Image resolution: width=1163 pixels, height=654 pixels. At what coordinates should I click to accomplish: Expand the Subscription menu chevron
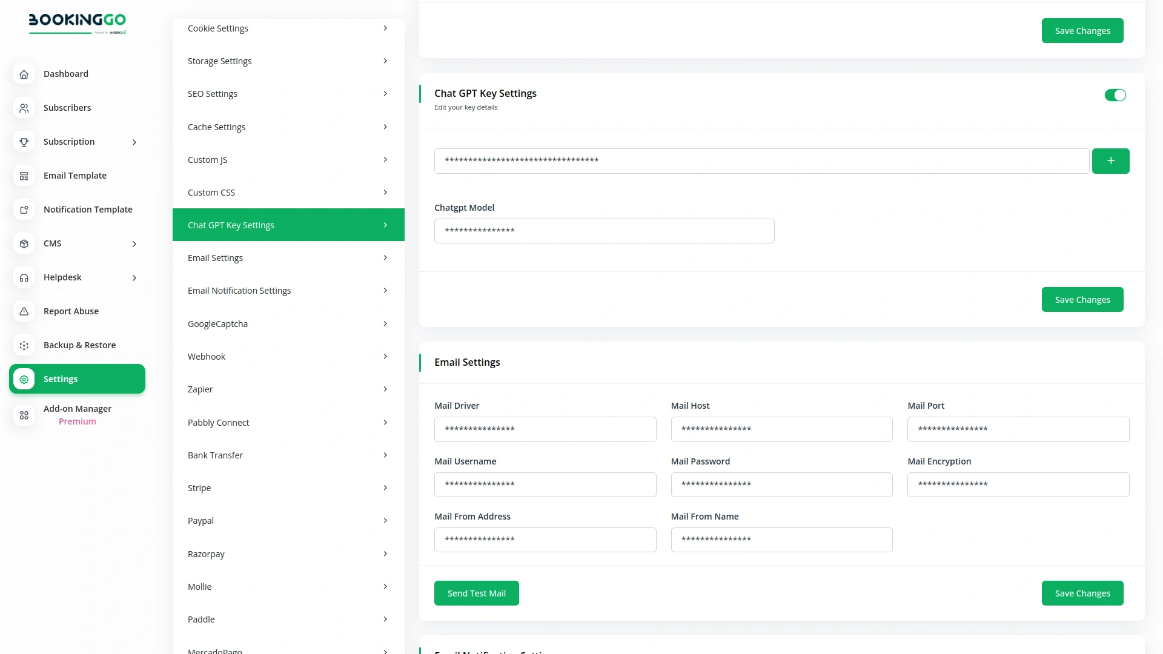pos(134,142)
